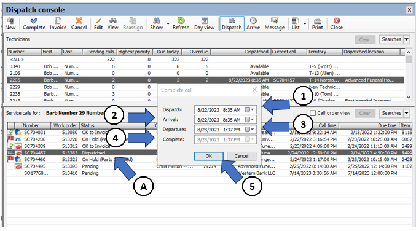Screen dimensions: 416x231
Task: Select technician row 0340
Action: 206,66
